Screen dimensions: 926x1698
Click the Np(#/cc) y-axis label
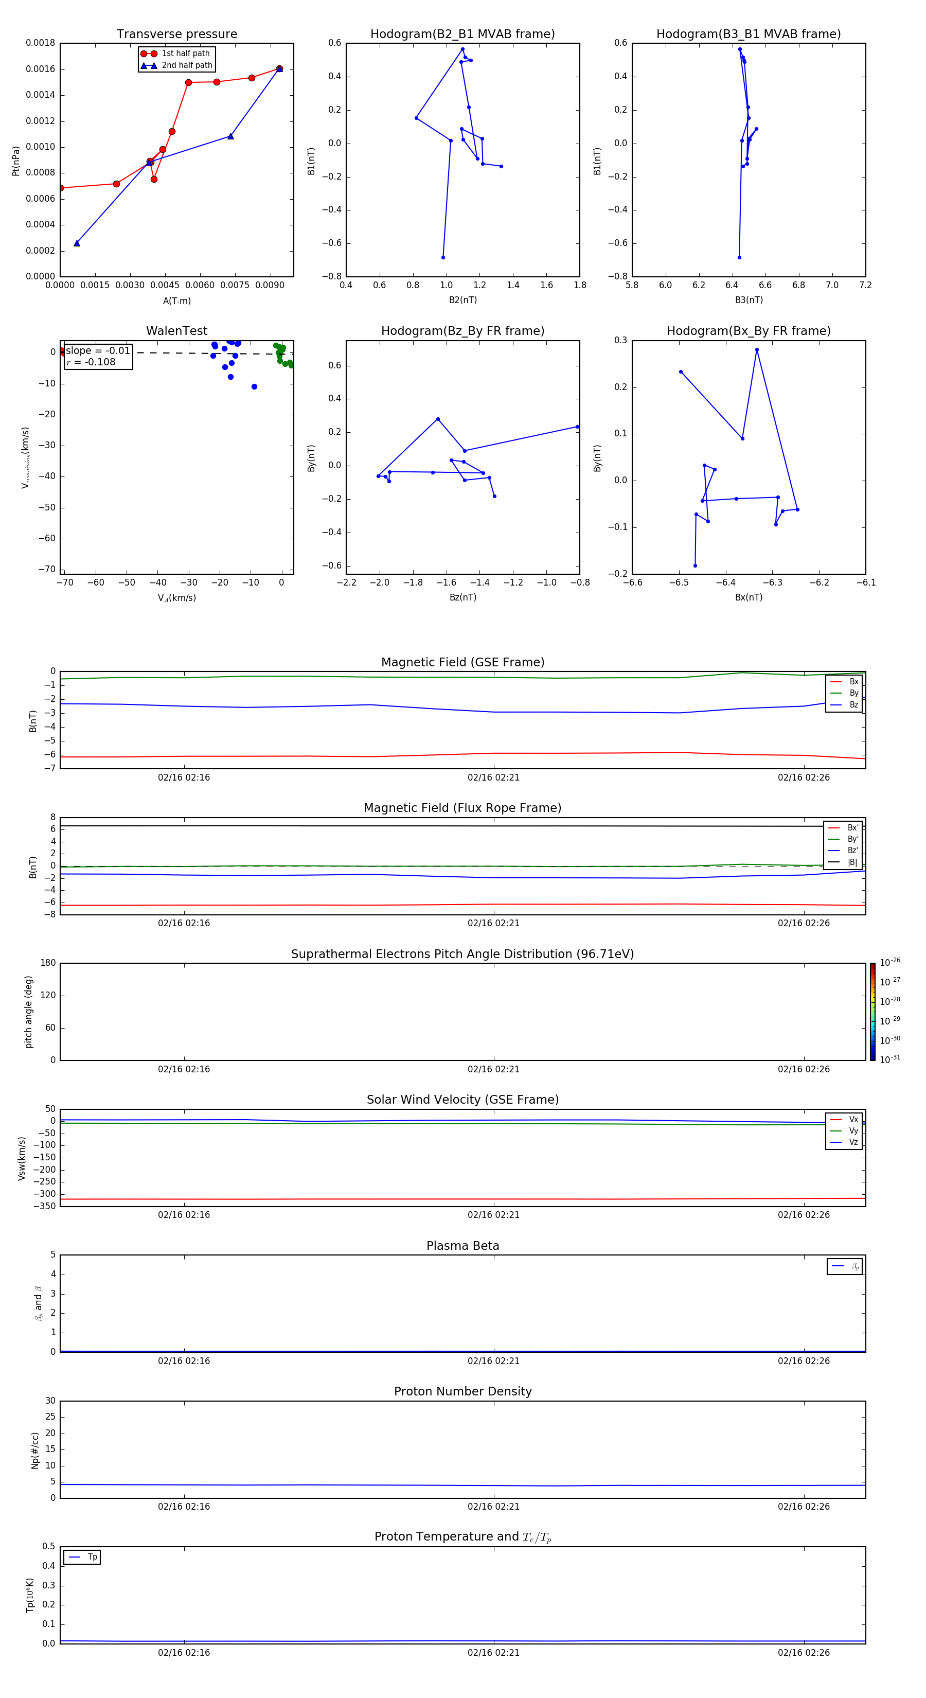pos(35,1450)
